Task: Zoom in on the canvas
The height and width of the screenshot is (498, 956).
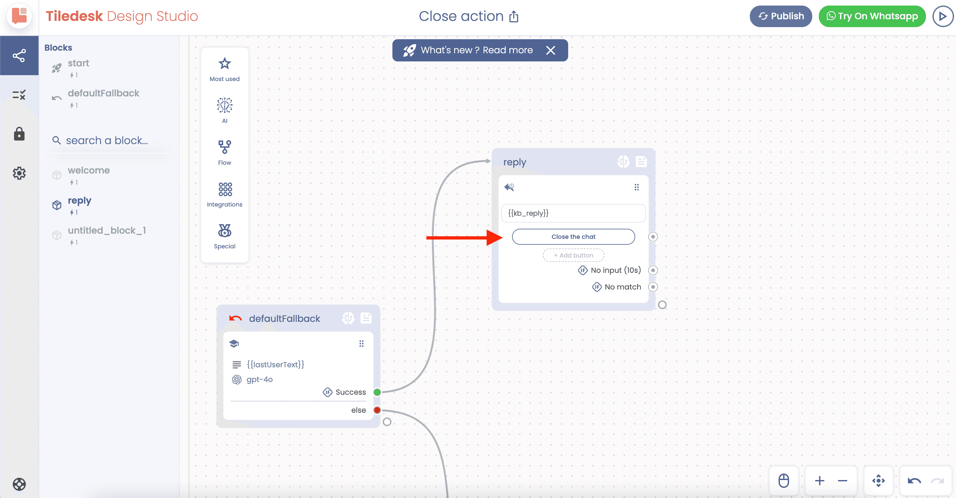Action: (819, 481)
